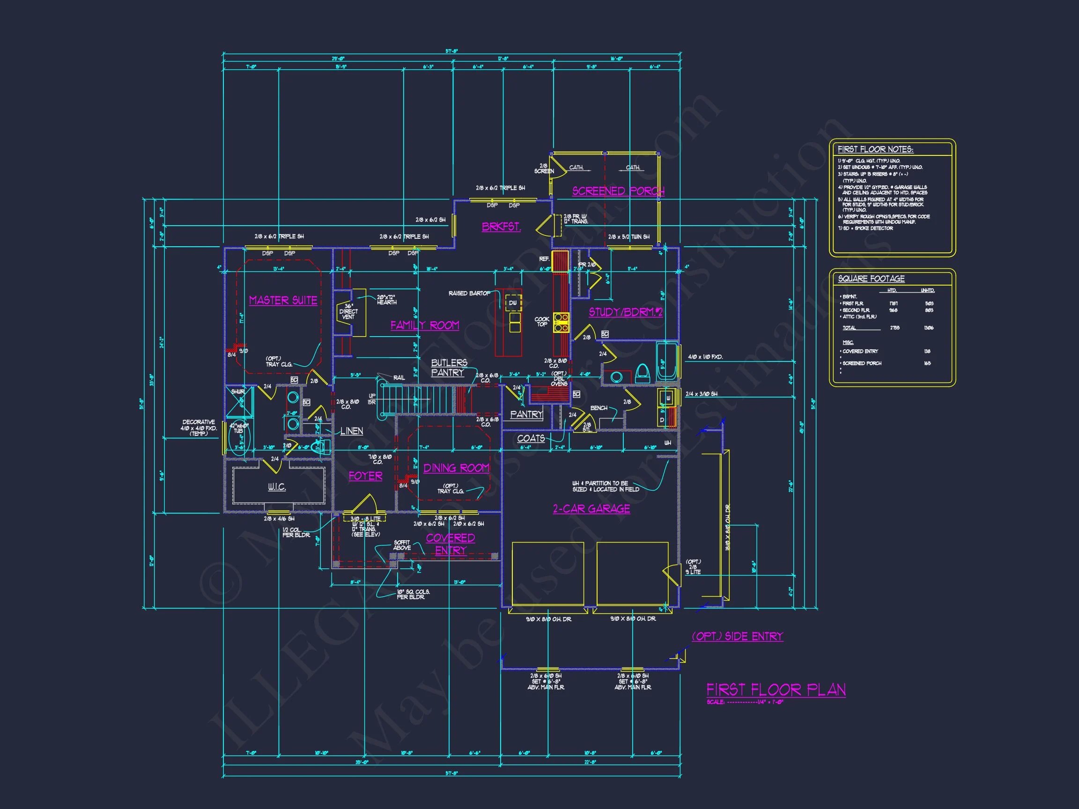Image resolution: width=1079 pixels, height=809 pixels.
Task: Select the DW dishwasher symbol on island
Action: click(513, 303)
